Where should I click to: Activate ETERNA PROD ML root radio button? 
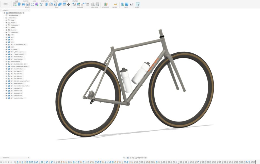pyautogui.click(x=23, y=13)
